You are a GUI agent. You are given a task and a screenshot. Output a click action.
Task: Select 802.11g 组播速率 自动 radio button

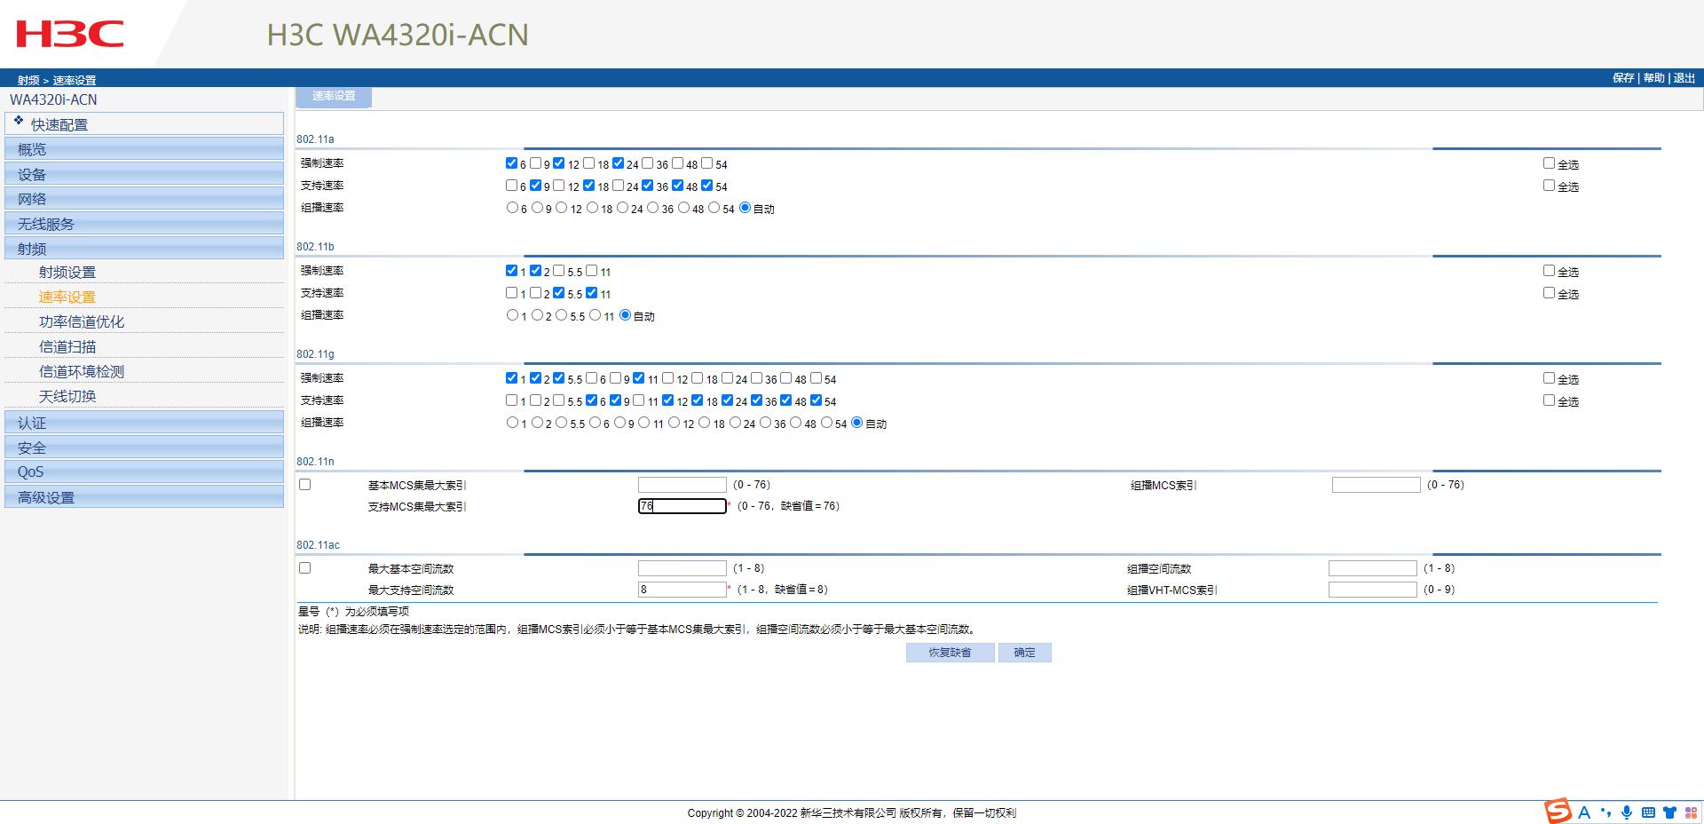[857, 423]
